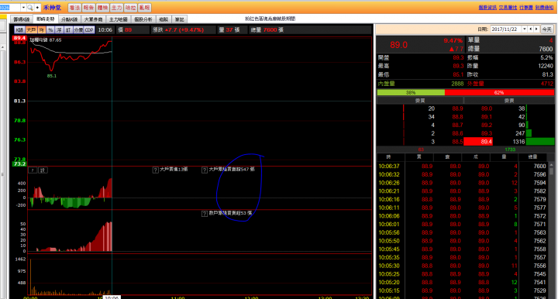Click the 89.4 upper limit price marker

coord(19,38)
